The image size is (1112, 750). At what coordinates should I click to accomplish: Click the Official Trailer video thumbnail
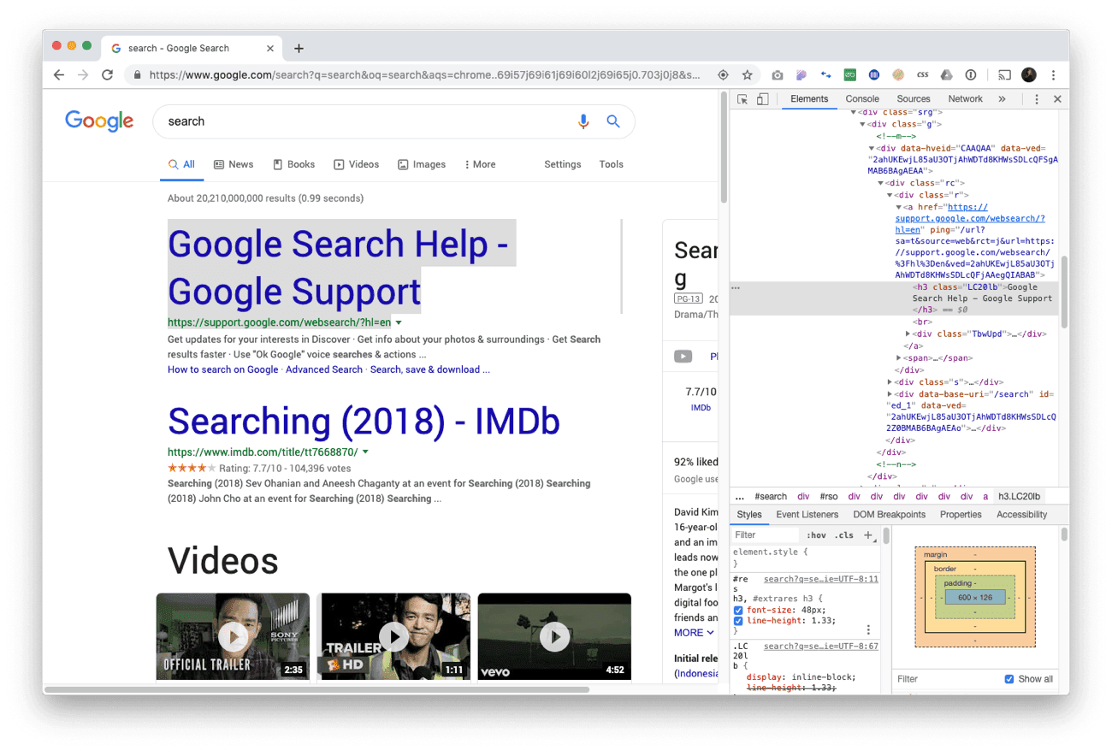[233, 636]
